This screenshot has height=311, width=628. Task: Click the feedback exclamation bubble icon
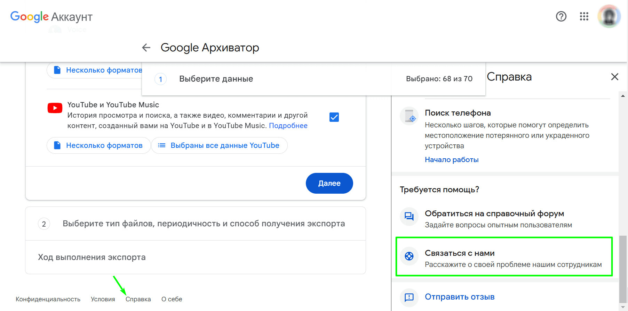[x=409, y=297]
